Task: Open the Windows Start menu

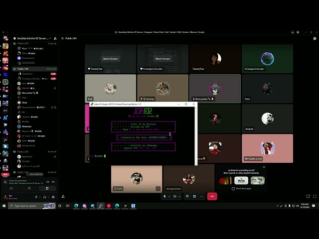Action: click(4, 206)
